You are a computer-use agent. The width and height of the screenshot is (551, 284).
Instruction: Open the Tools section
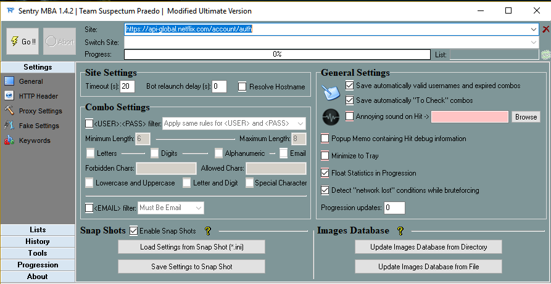point(38,253)
